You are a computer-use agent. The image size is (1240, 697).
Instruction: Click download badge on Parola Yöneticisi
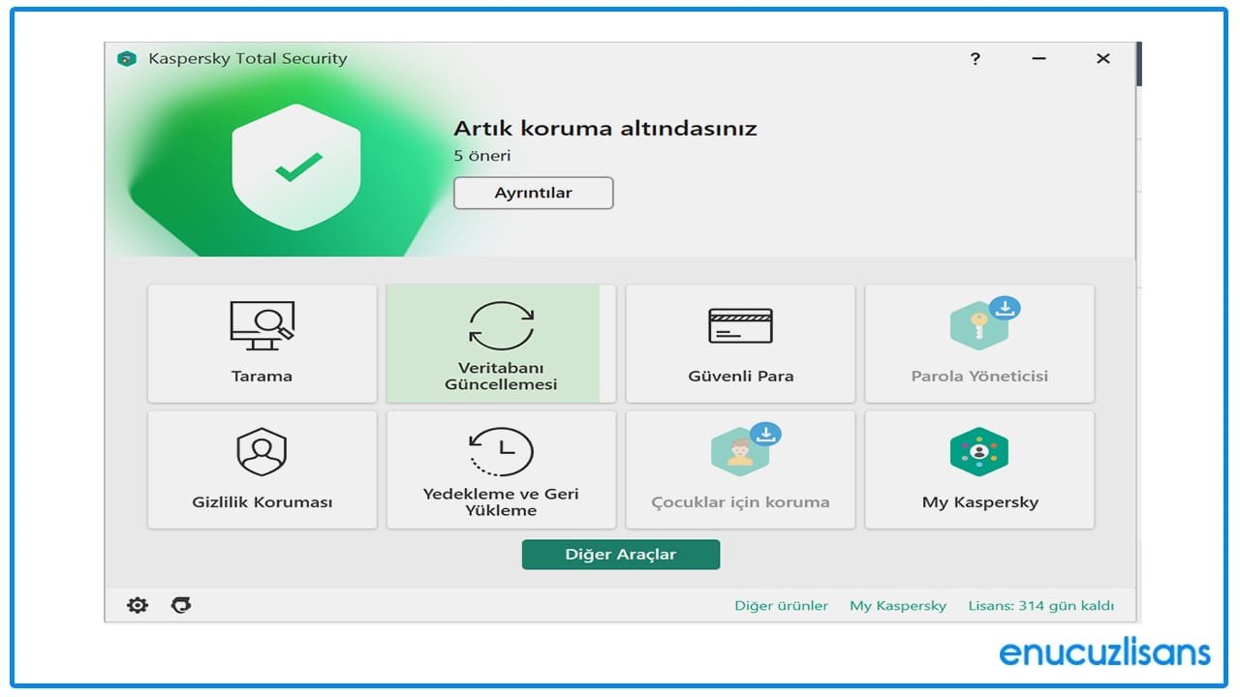point(1005,309)
